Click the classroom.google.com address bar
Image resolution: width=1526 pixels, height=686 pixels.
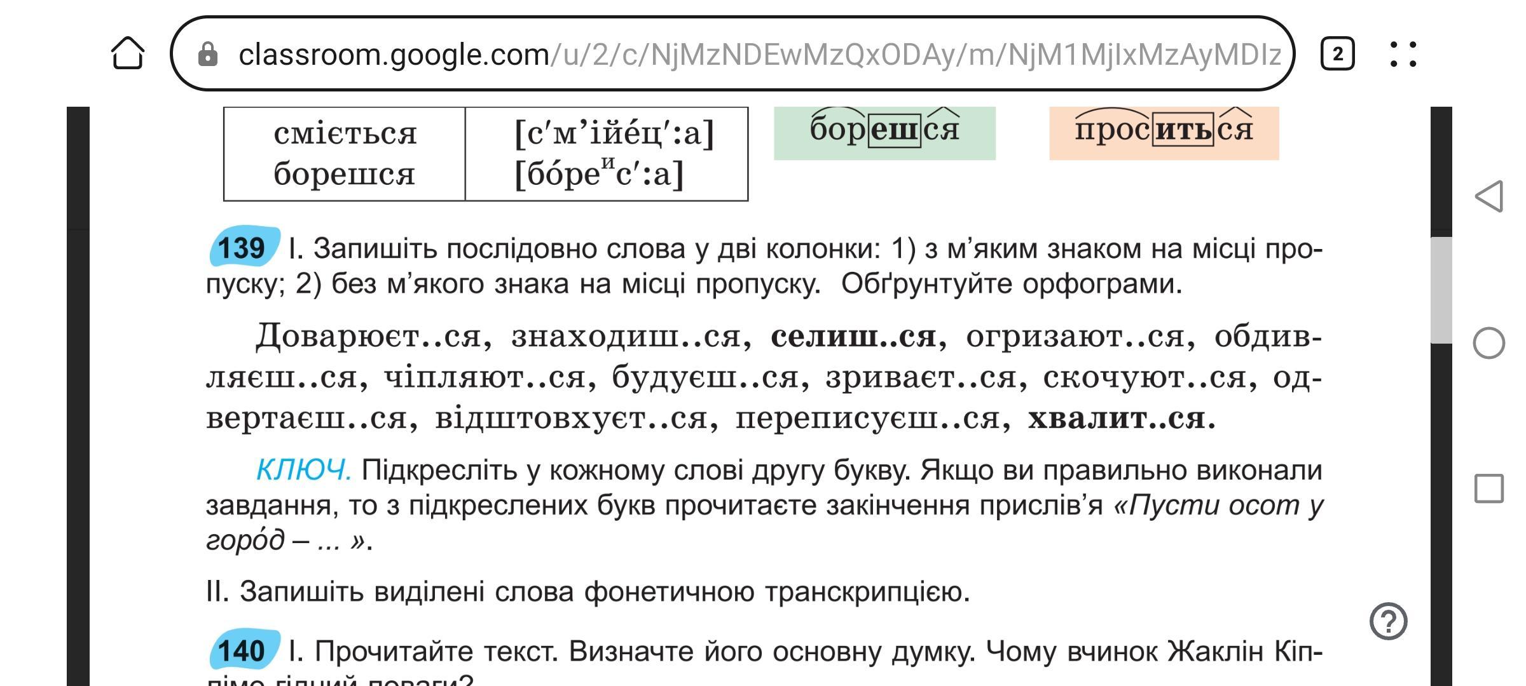pos(731,55)
